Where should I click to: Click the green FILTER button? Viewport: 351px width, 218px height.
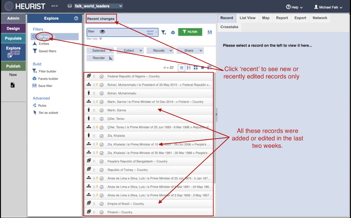coord(190,32)
